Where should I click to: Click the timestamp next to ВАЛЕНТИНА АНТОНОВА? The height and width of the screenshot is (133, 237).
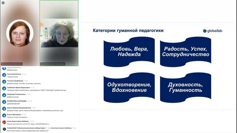pyautogui.click(x=30, y=101)
